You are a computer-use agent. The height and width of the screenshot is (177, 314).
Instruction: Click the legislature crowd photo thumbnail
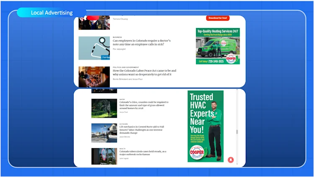pyautogui.click(x=94, y=77)
